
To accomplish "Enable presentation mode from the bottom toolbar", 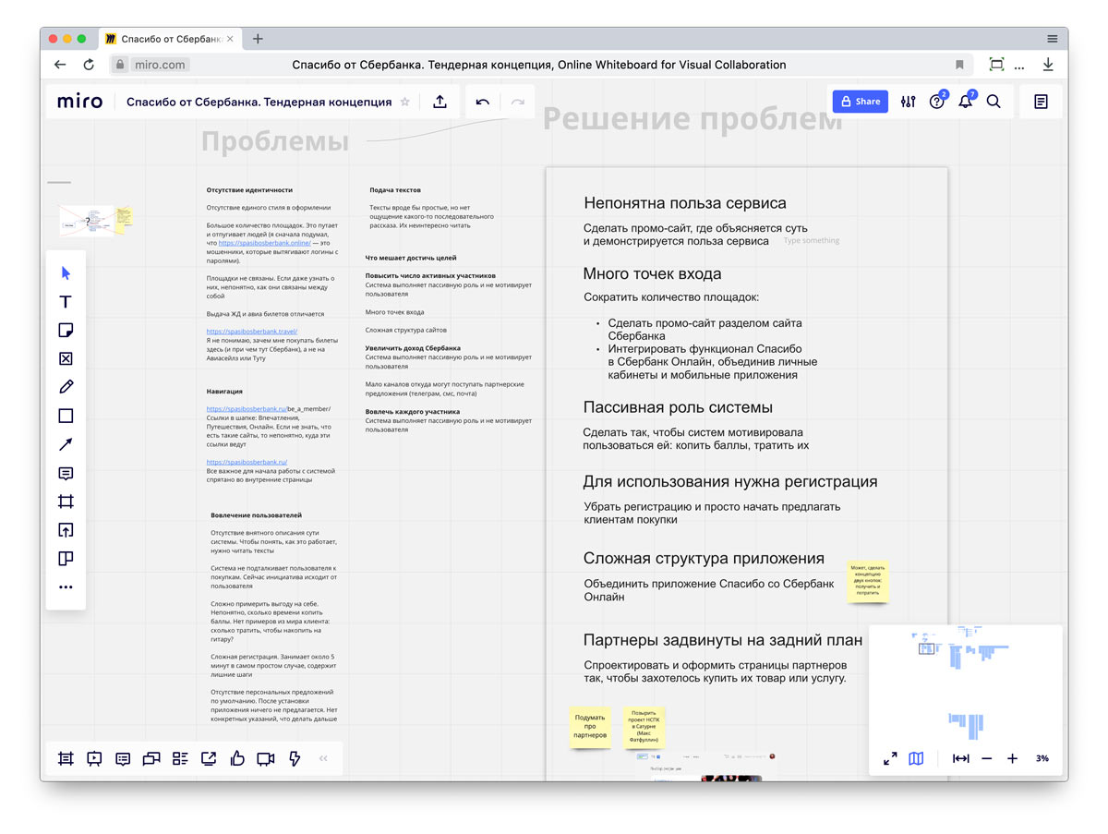I will click(93, 758).
